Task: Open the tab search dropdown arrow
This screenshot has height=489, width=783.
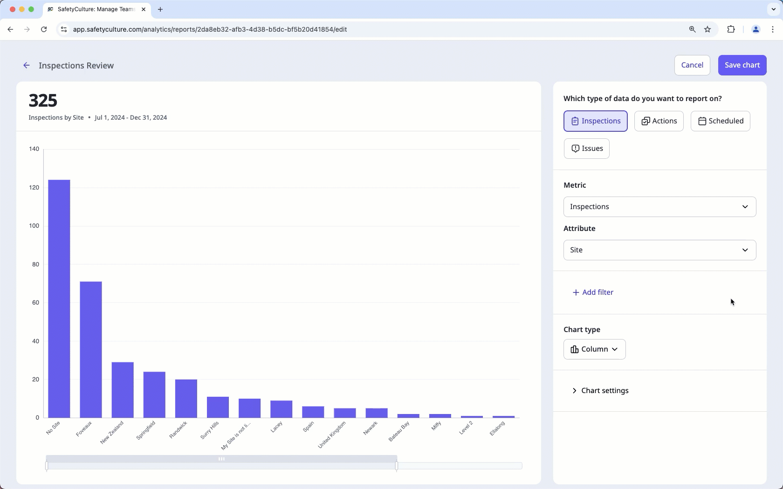Action: 773,9
